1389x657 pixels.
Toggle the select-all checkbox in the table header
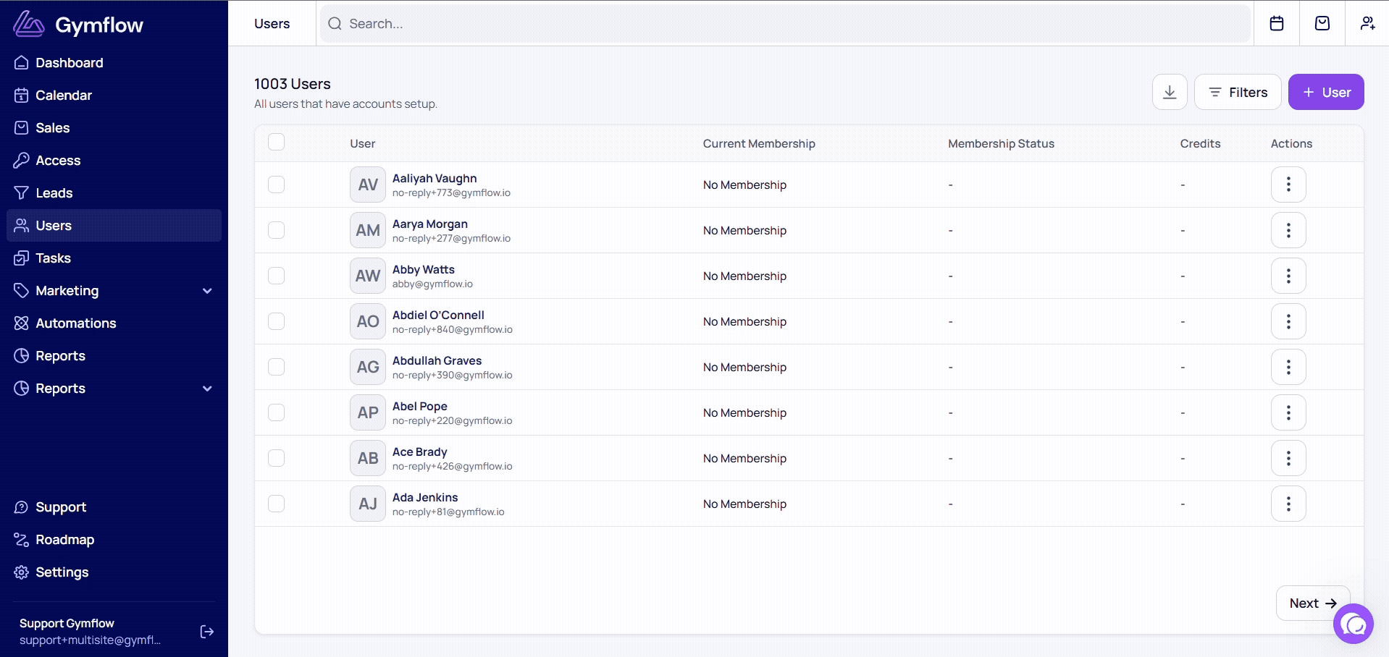(x=276, y=142)
